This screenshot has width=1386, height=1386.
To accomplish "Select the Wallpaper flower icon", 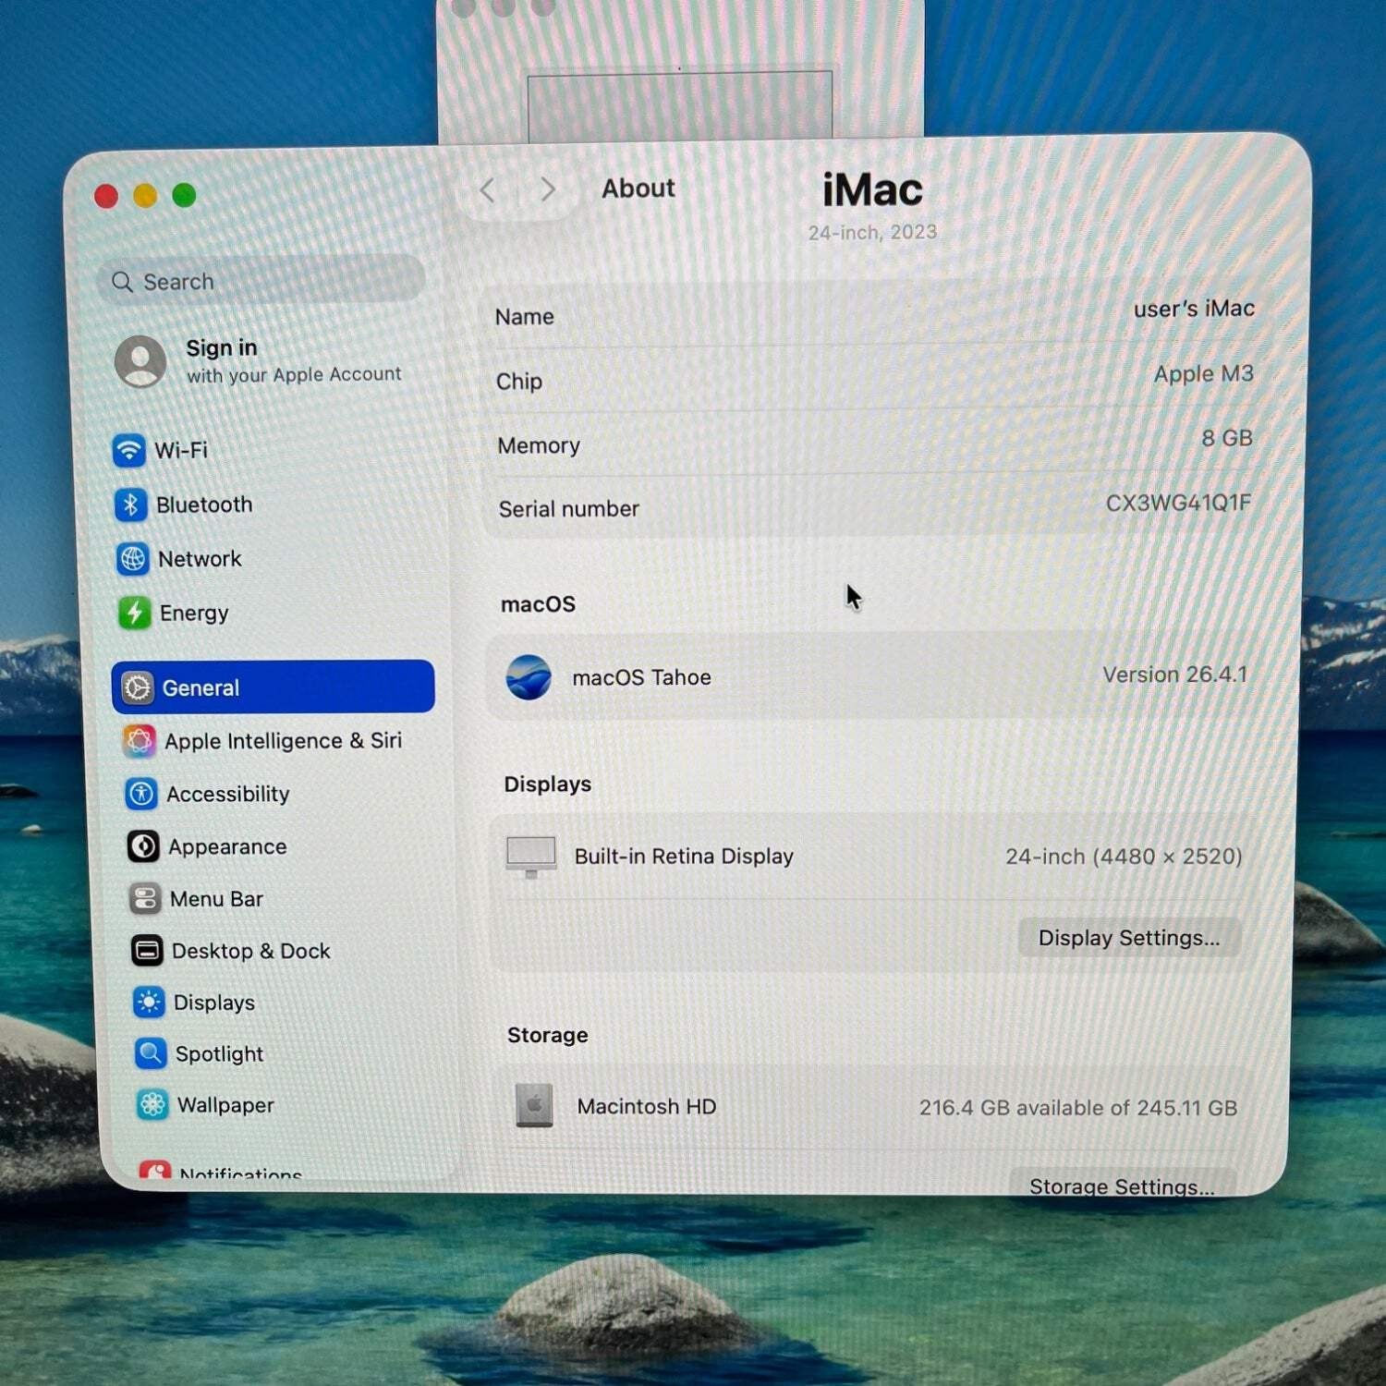I will click(x=152, y=1104).
